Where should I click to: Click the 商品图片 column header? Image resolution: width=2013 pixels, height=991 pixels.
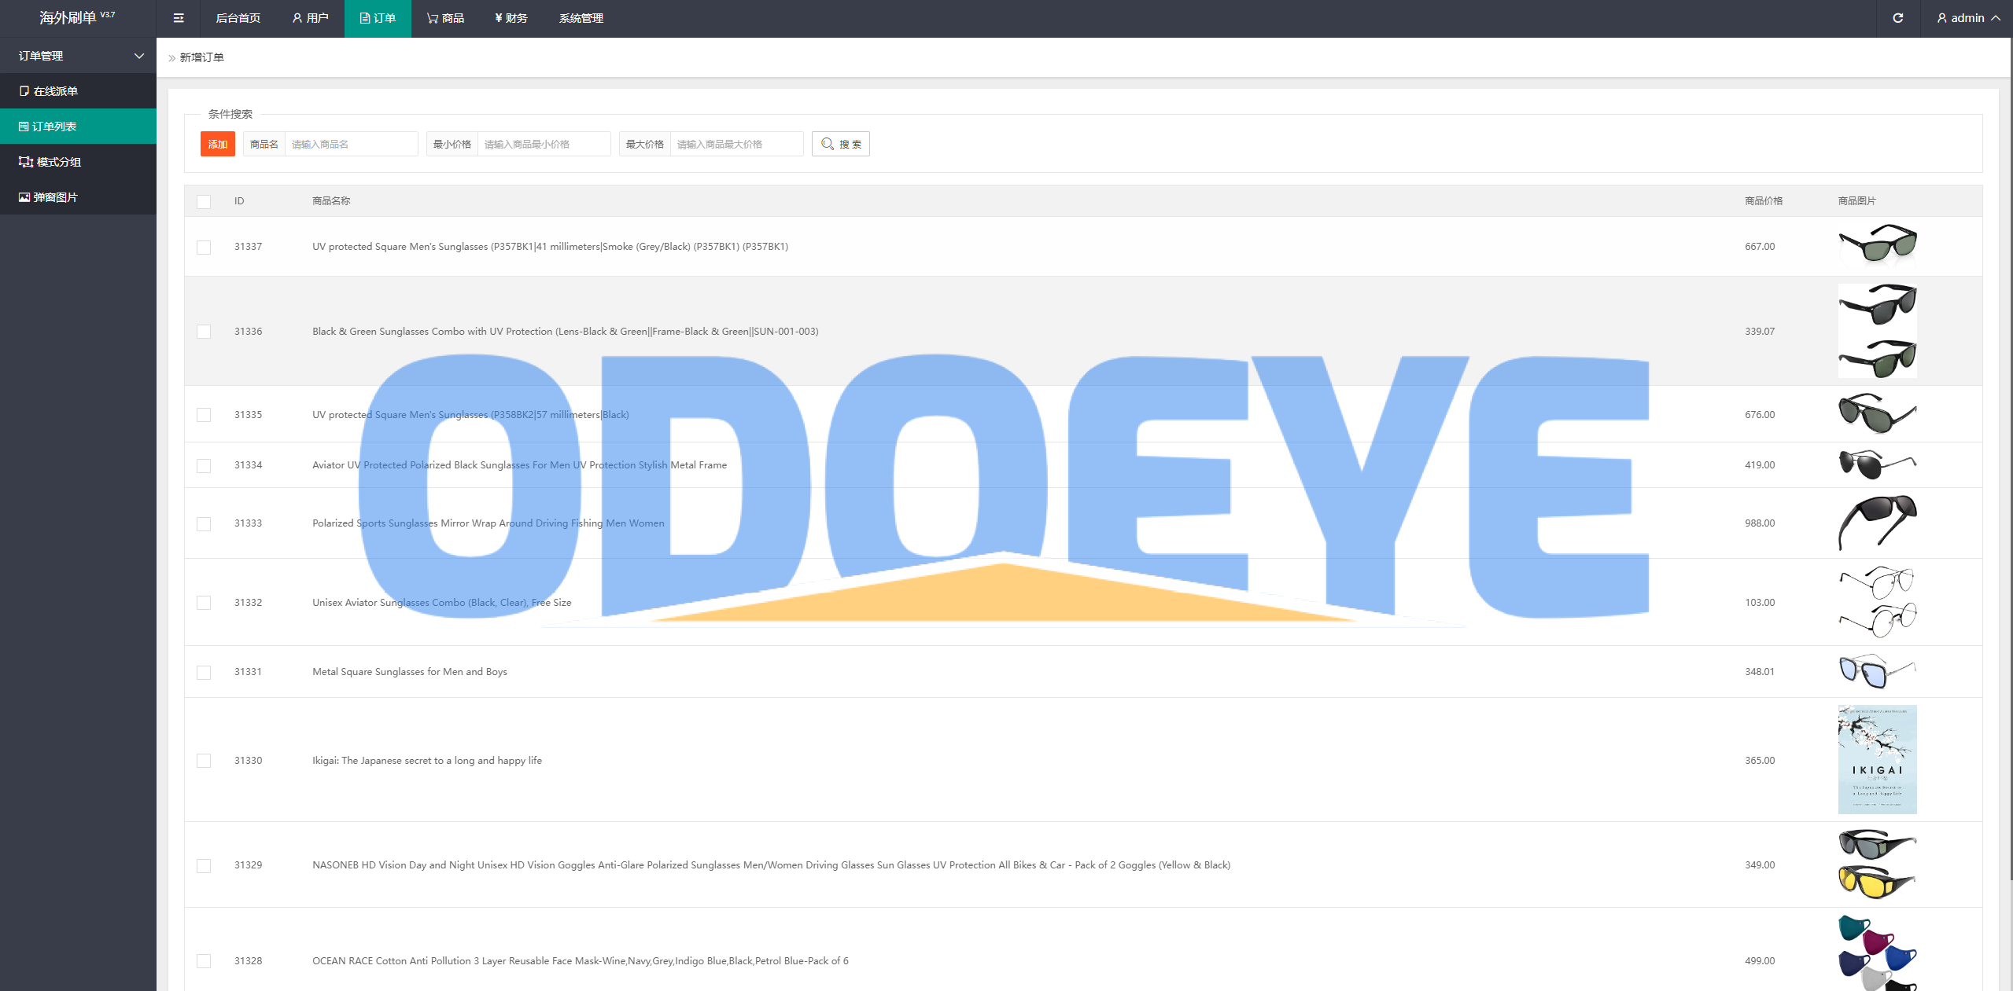click(1856, 201)
